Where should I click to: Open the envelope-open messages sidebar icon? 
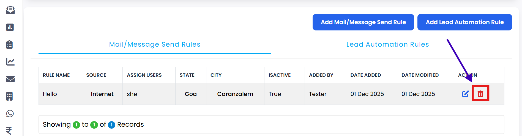pyautogui.click(x=10, y=10)
